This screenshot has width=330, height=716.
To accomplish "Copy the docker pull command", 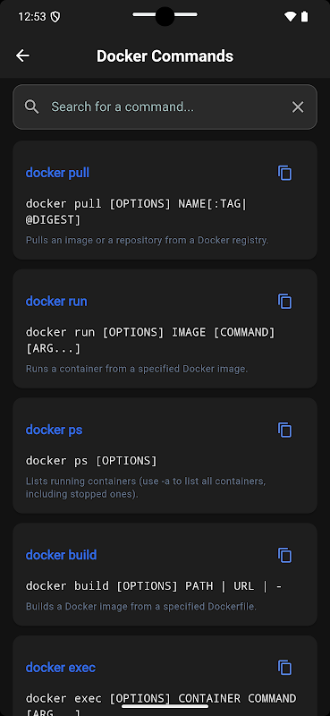I will [x=284, y=173].
